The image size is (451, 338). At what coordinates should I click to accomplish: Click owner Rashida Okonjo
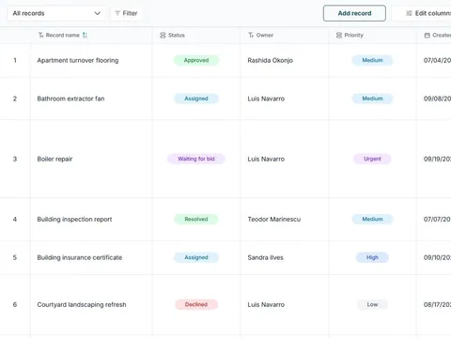click(271, 60)
